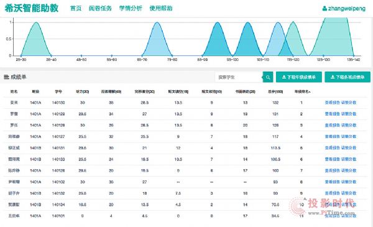Select student ID cell 140134
The height and width of the screenshot is (227, 373).
click(x=58, y=205)
